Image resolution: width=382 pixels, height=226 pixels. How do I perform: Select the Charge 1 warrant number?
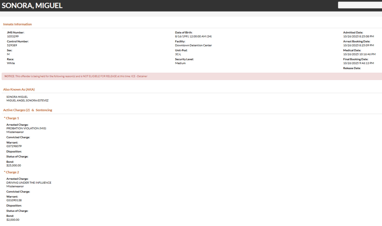(x=14, y=146)
